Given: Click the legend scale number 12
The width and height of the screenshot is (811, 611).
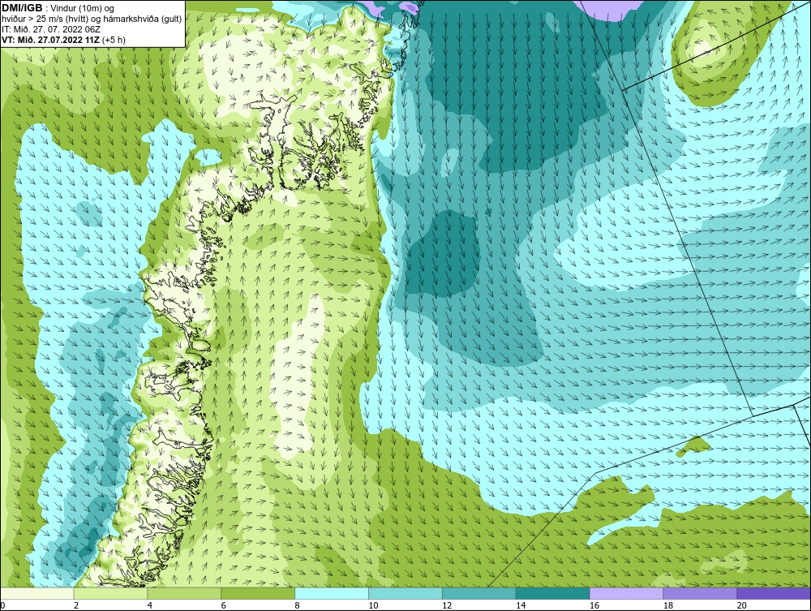Looking at the screenshot, I should pos(447,605).
